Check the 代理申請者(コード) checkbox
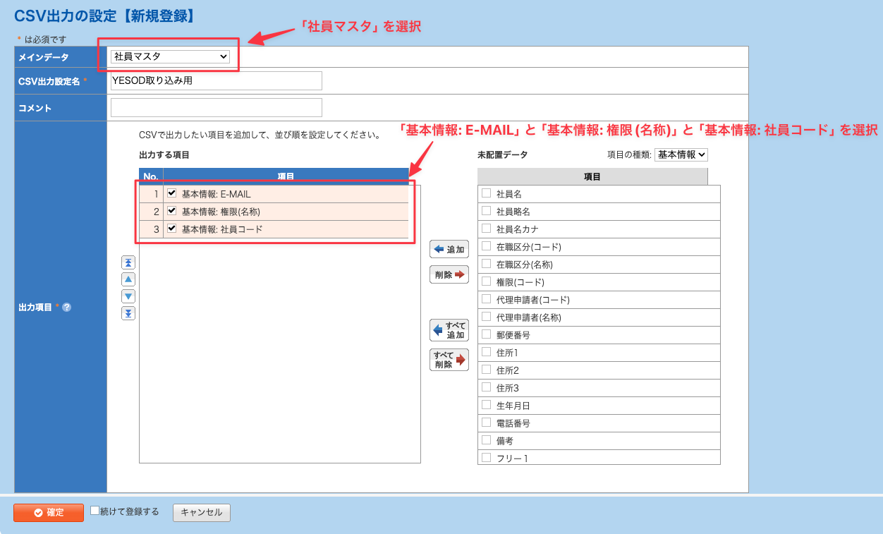This screenshot has width=883, height=534. [x=486, y=298]
